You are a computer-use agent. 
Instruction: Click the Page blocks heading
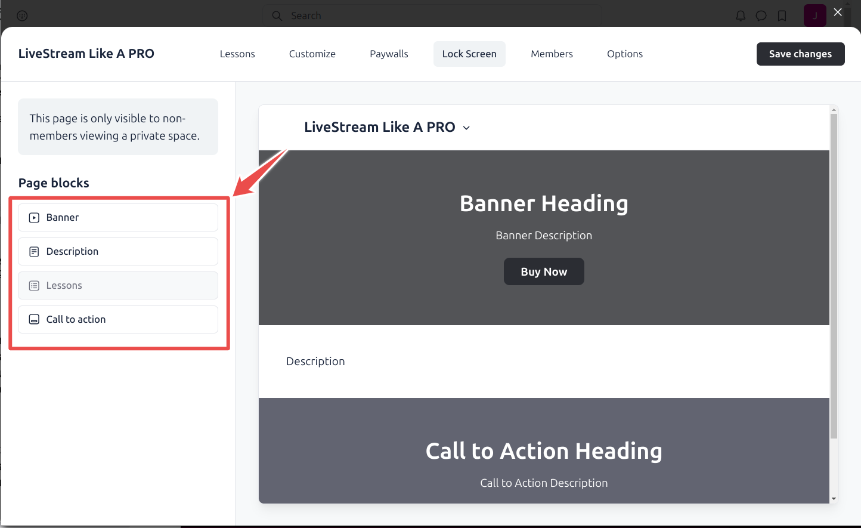(x=54, y=183)
